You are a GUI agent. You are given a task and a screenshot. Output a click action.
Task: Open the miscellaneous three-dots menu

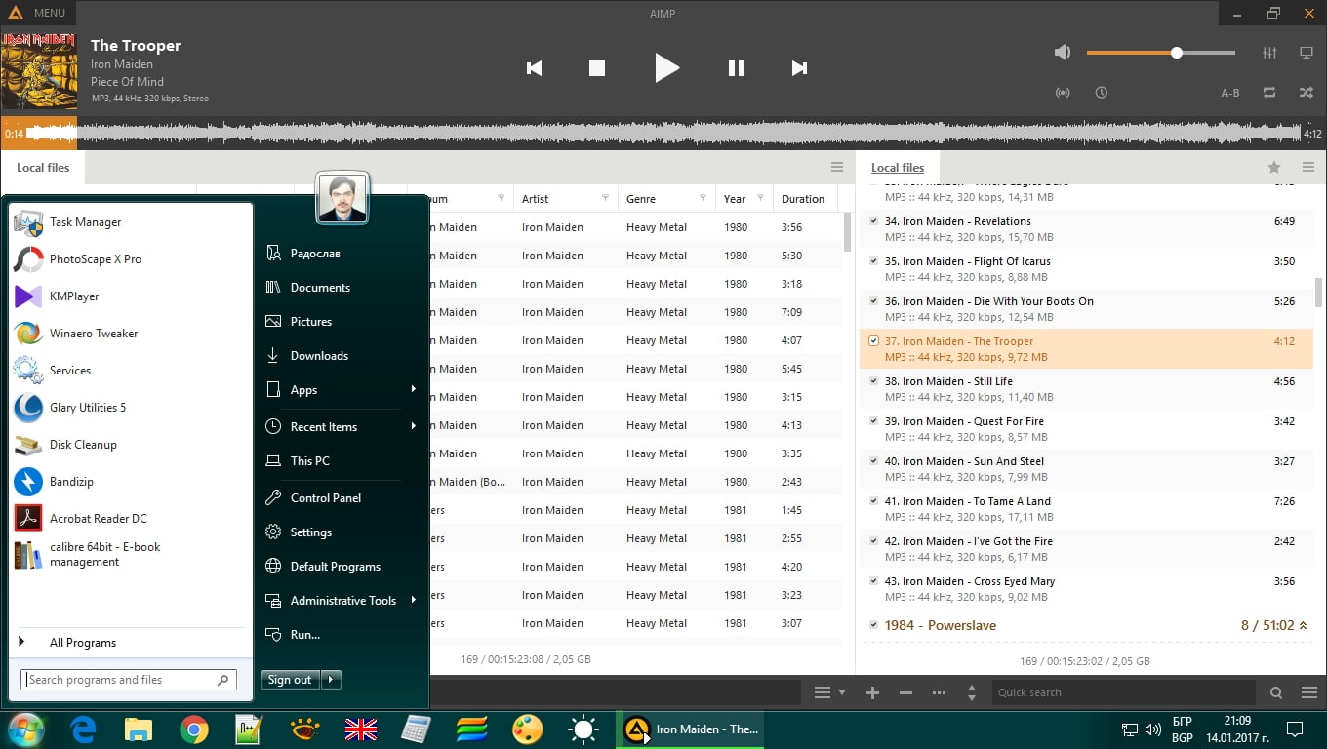click(939, 692)
